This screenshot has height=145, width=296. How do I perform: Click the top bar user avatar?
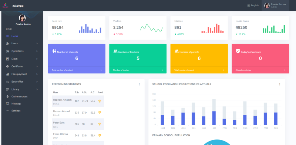(x=267, y=6)
